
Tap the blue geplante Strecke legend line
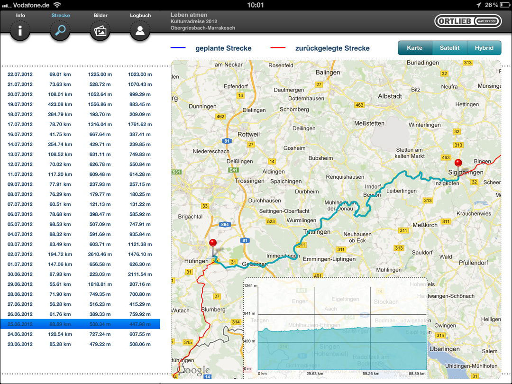tap(178, 48)
